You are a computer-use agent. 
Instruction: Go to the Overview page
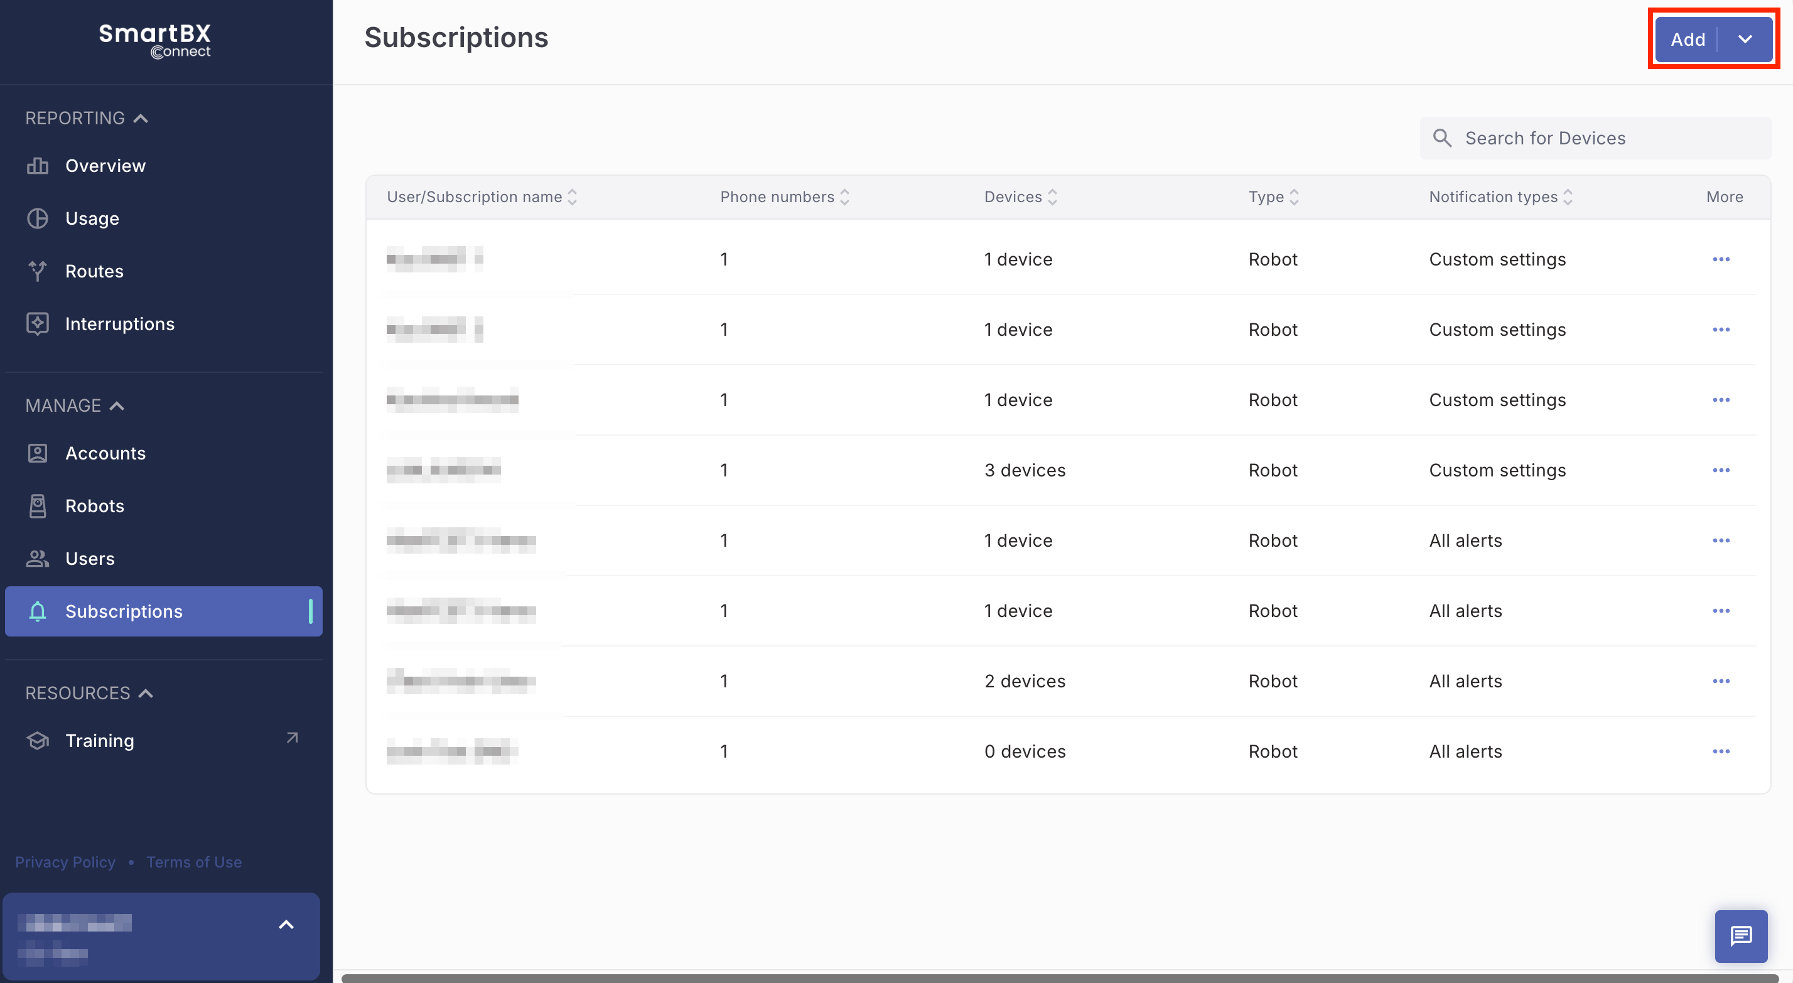click(x=105, y=166)
